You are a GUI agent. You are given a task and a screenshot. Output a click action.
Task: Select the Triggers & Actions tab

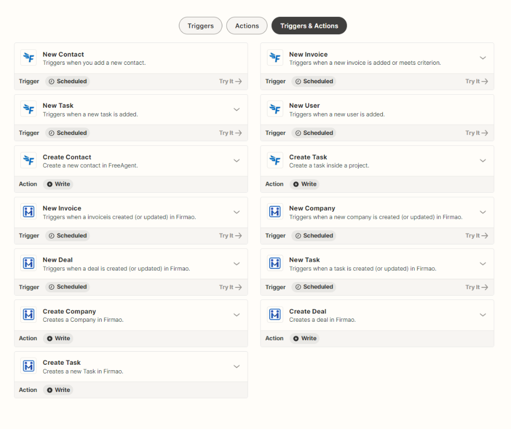click(x=309, y=26)
